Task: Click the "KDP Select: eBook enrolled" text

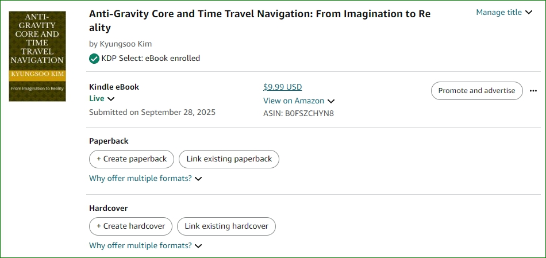Action: point(151,58)
